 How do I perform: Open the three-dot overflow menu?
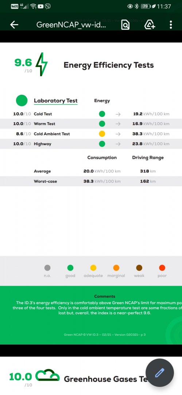171,25
